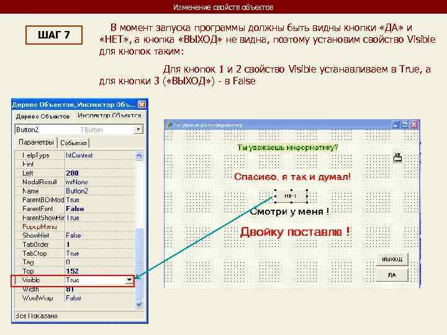Click the Top property value 152
Image resolution: width=447 pixels, height=335 pixels.
click(72, 271)
